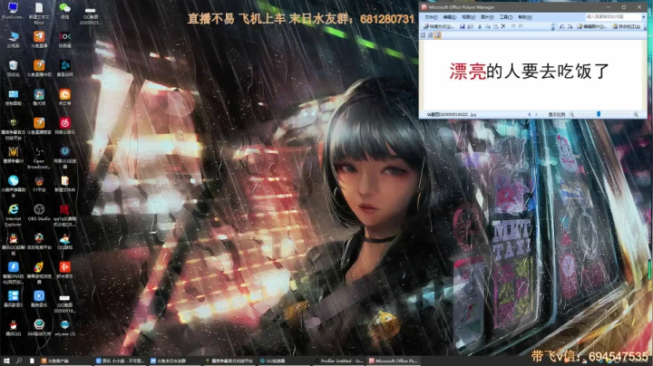
Task: Click the Copy icon in Picture Manager toolbar
Action: click(x=488, y=26)
